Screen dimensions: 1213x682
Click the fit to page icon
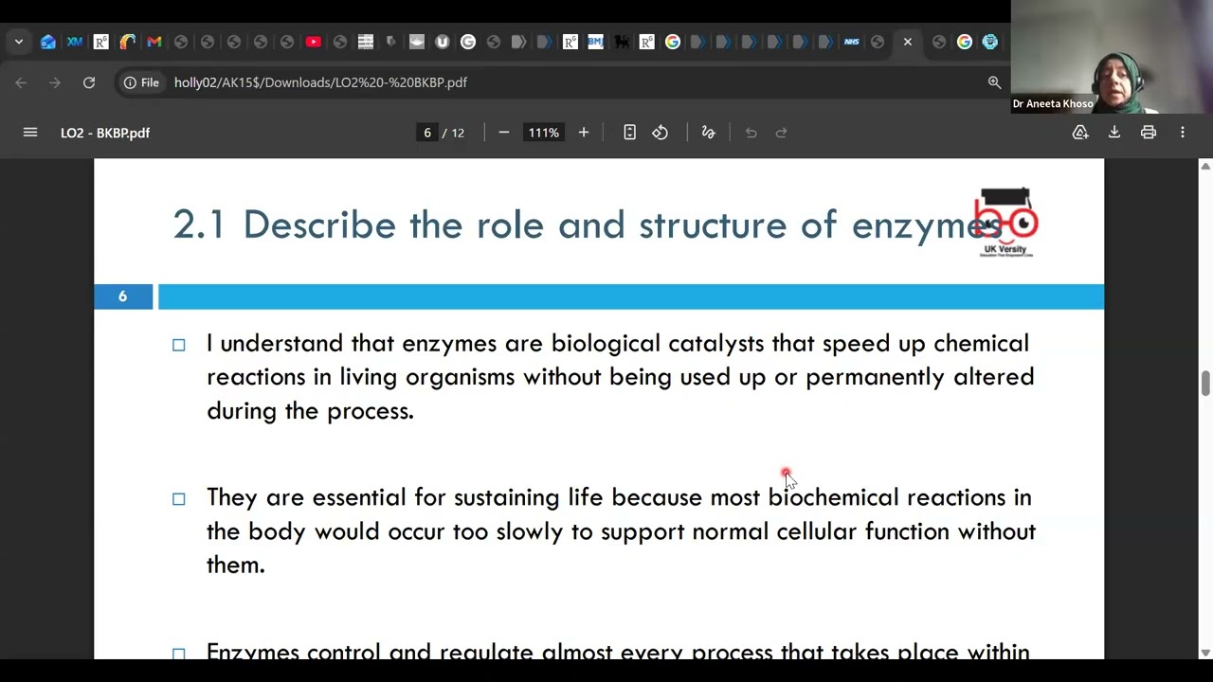pyautogui.click(x=629, y=133)
